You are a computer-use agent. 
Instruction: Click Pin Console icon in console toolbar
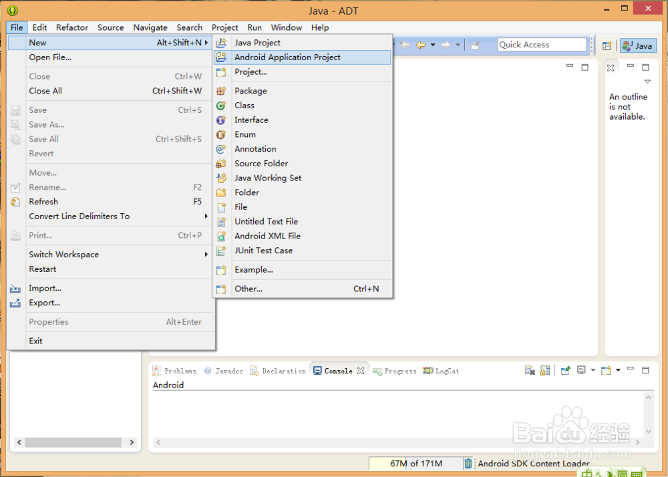pos(565,371)
